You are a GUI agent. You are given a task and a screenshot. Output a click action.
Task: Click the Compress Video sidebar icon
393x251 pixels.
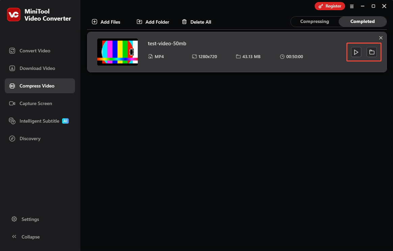point(12,86)
